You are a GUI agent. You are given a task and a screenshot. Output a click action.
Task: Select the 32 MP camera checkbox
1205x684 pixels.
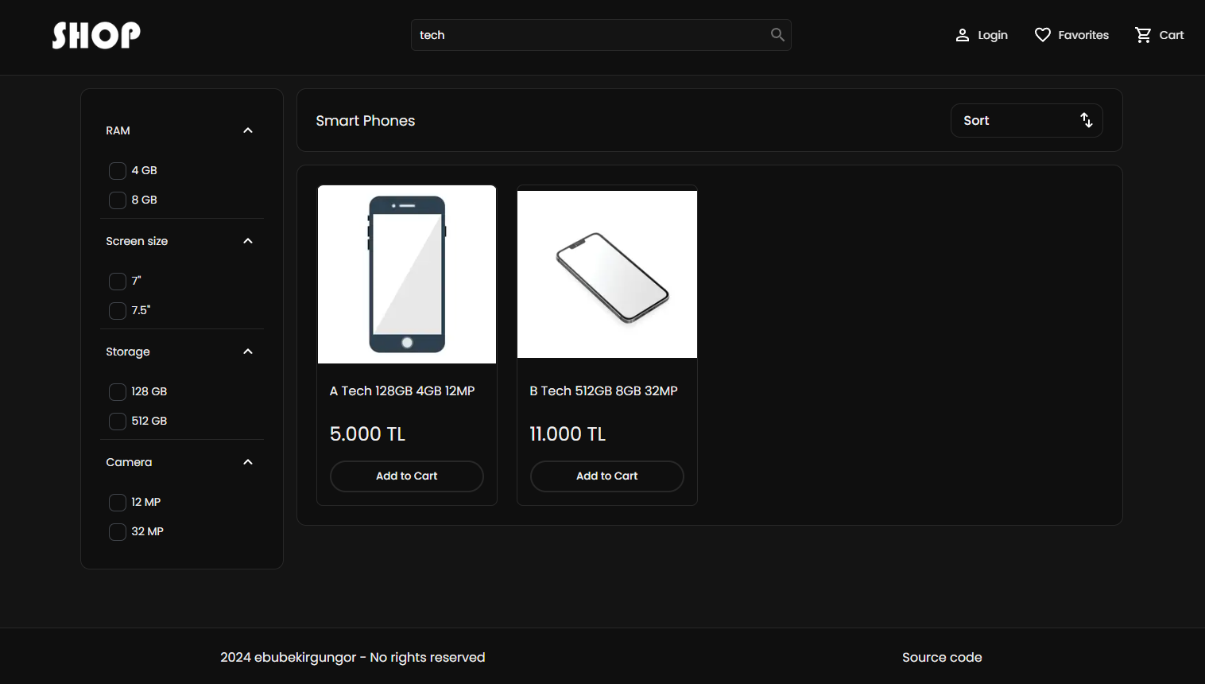point(118,532)
